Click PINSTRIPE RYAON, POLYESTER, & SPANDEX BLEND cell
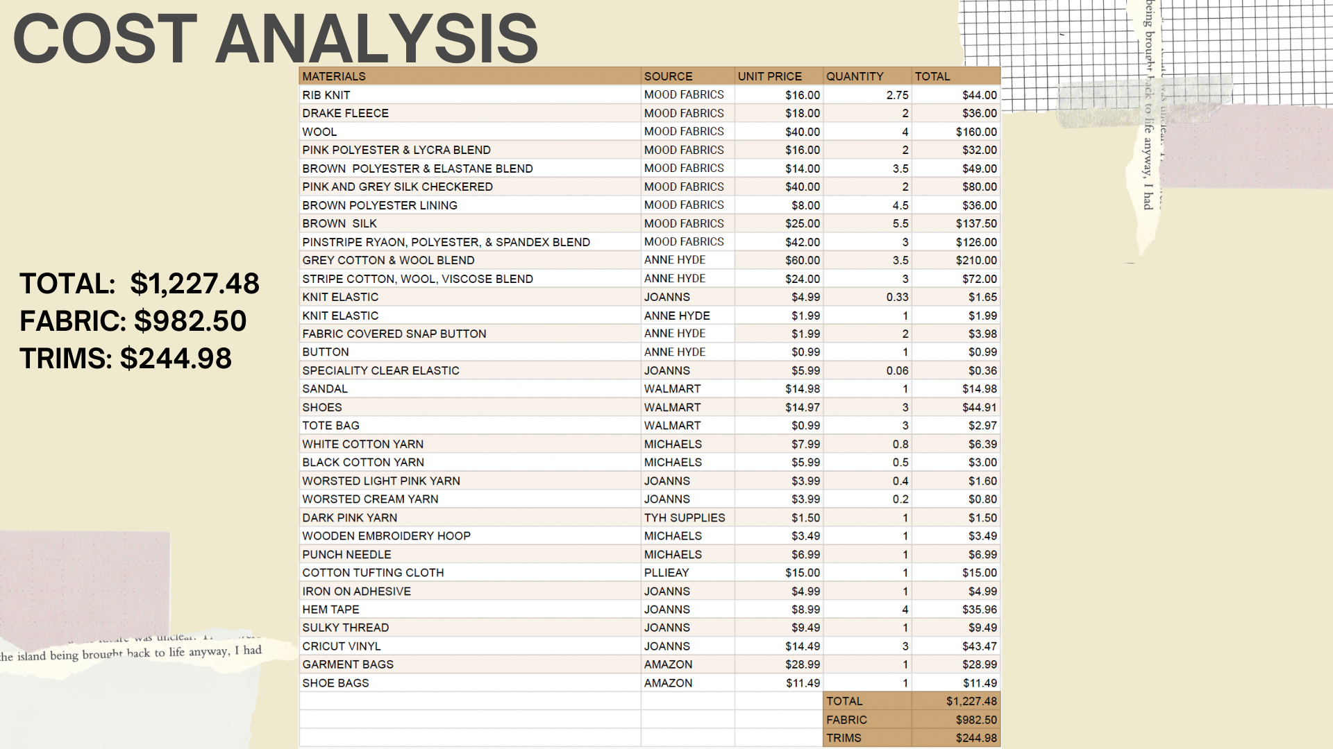The image size is (1333, 749). (x=470, y=242)
